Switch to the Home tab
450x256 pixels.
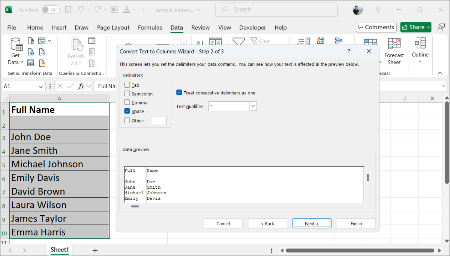(x=35, y=27)
